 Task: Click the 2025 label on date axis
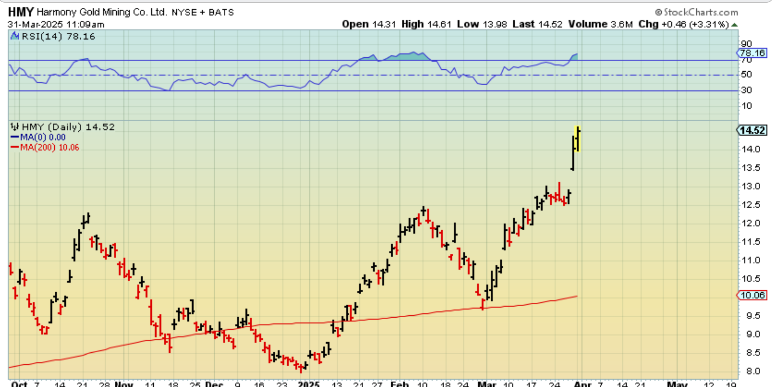point(309,384)
